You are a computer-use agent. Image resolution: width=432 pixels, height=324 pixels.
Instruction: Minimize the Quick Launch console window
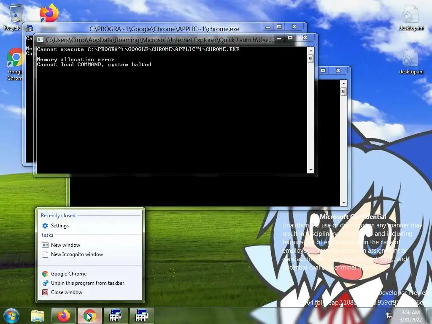pos(279,38)
